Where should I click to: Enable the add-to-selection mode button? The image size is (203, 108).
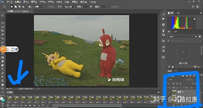15,7
